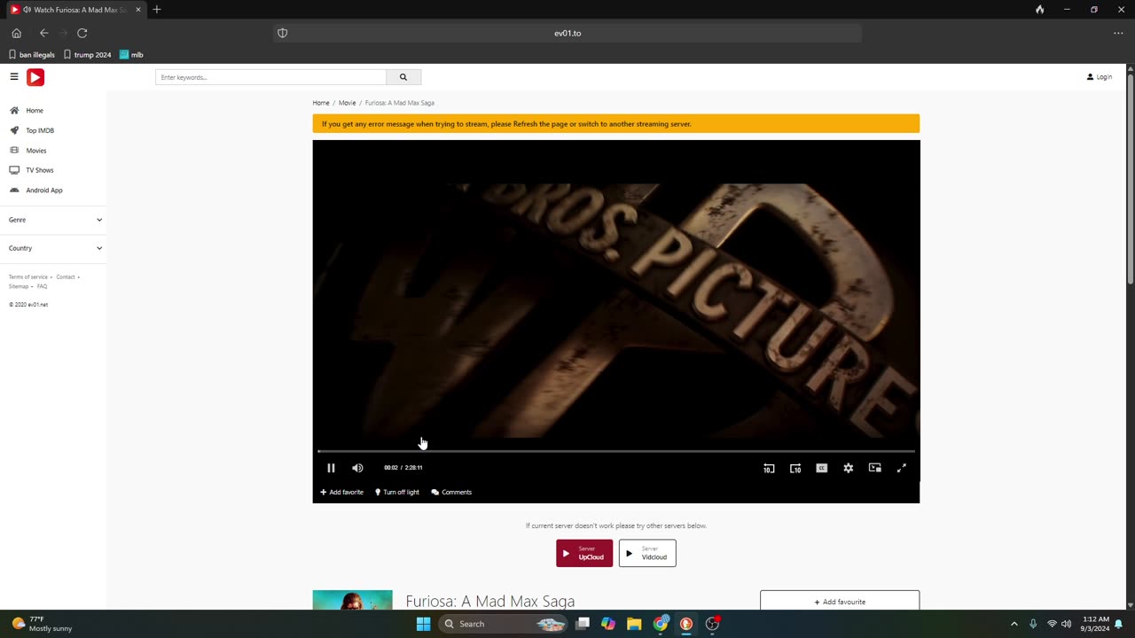Expand the Country dropdown
This screenshot has height=638, width=1135.
pos(53,248)
